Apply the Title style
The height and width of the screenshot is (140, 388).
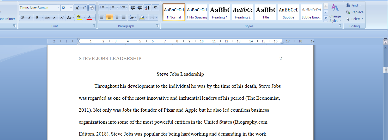[266, 12]
